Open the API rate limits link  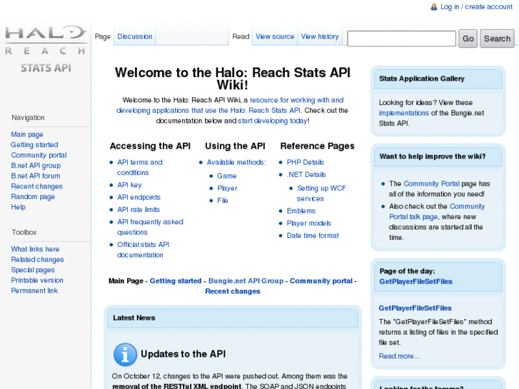tap(138, 210)
